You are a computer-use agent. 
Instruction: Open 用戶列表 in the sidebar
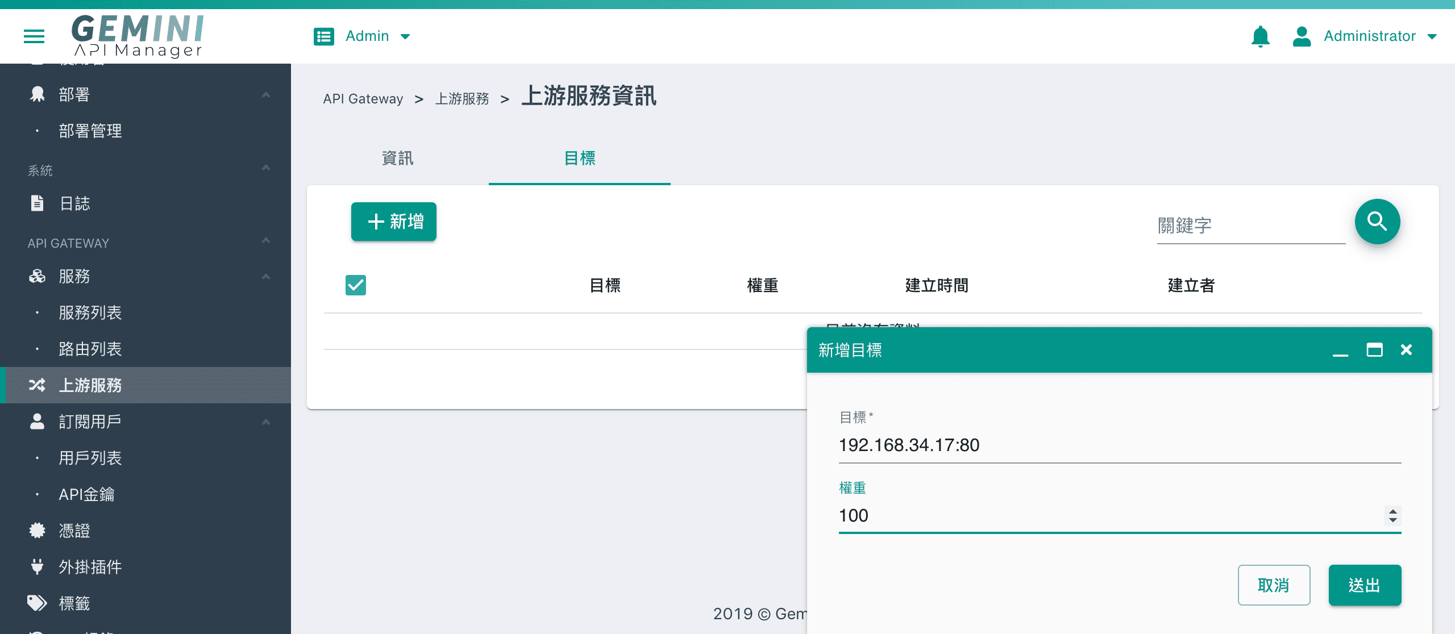point(90,458)
